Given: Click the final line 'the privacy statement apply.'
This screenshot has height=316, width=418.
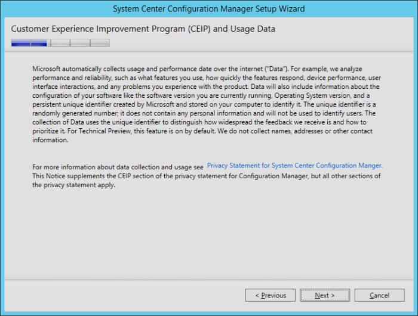Looking at the screenshot, I should (74, 185).
